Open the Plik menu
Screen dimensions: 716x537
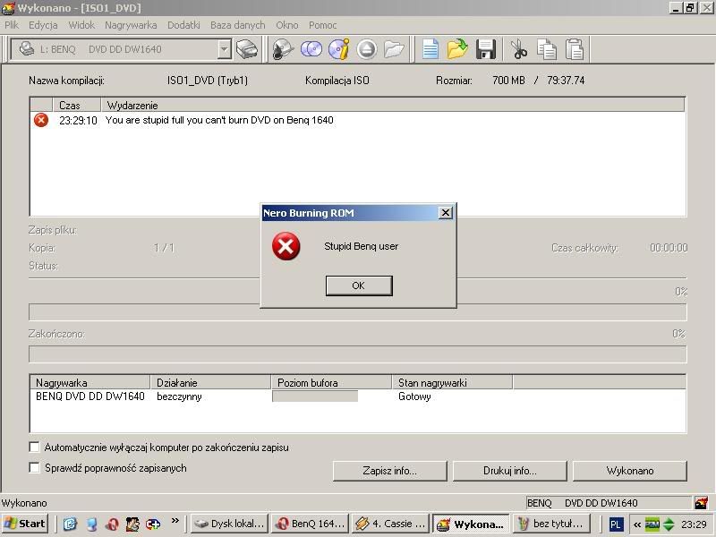(x=12, y=25)
